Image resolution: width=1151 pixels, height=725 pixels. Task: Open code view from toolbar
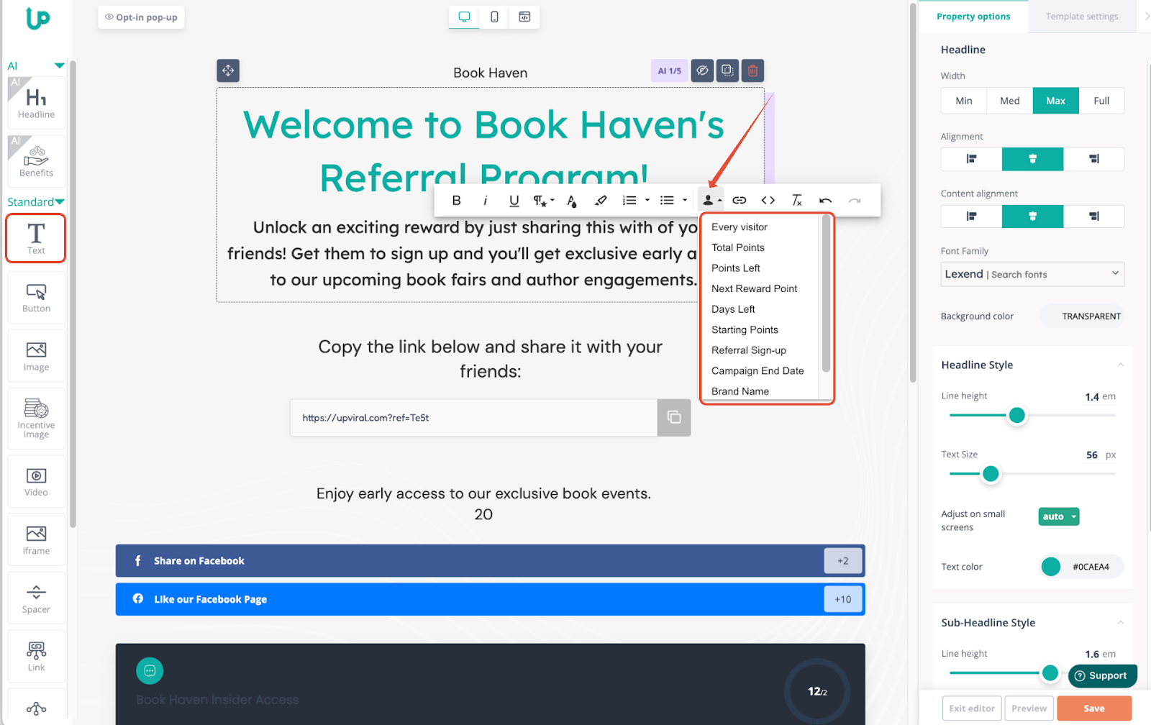pos(768,201)
